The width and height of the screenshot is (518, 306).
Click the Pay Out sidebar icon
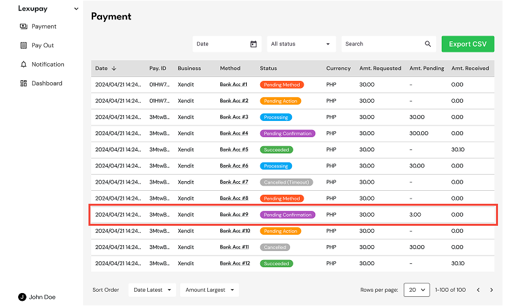24,45
